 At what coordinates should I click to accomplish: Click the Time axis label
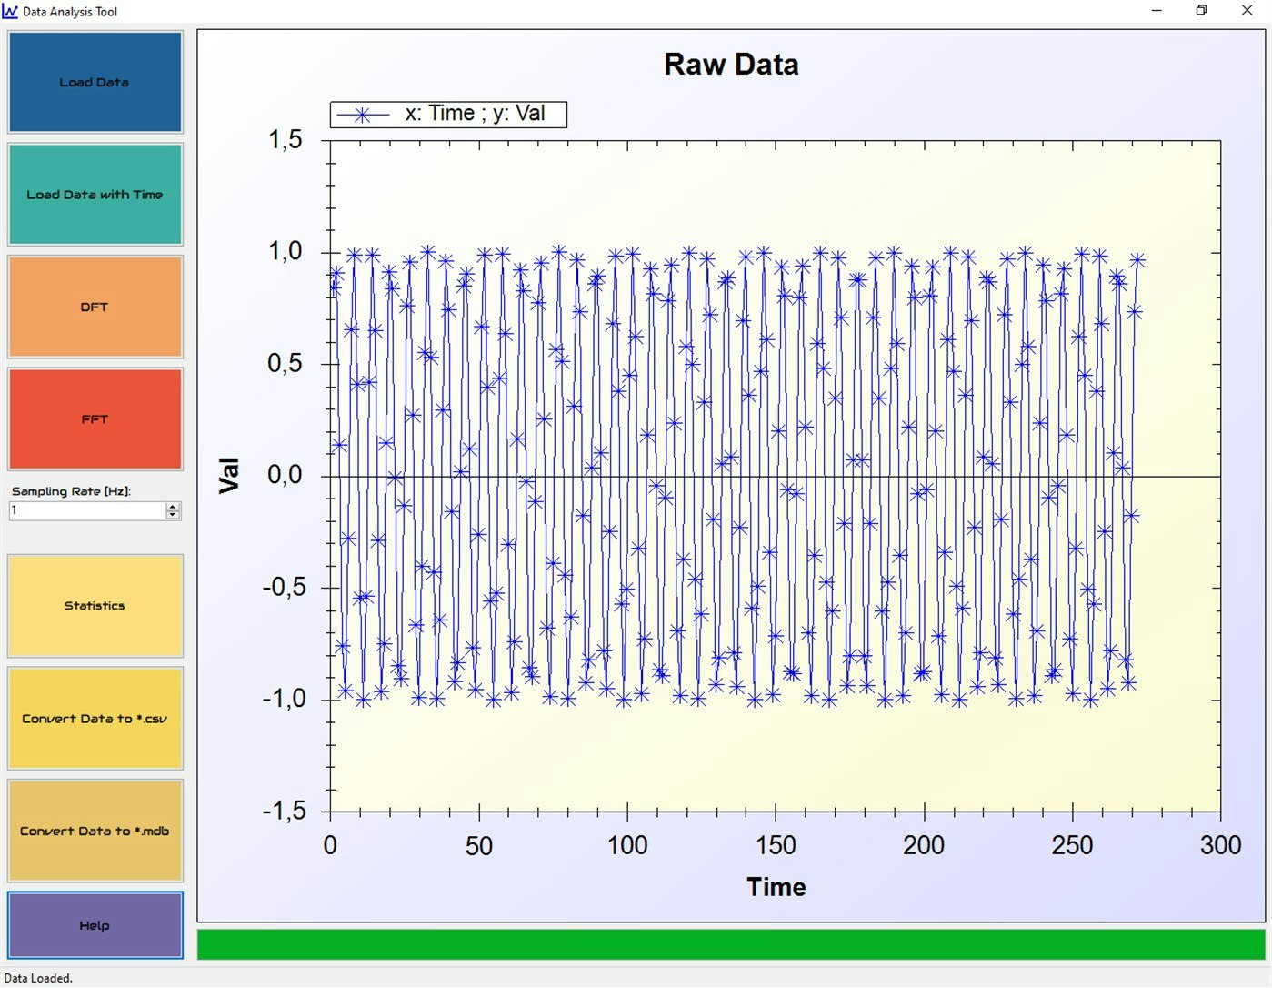coord(776,886)
